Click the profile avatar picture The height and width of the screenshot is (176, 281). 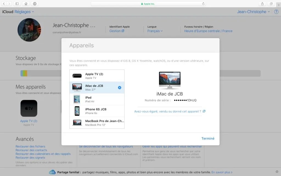(29, 30)
